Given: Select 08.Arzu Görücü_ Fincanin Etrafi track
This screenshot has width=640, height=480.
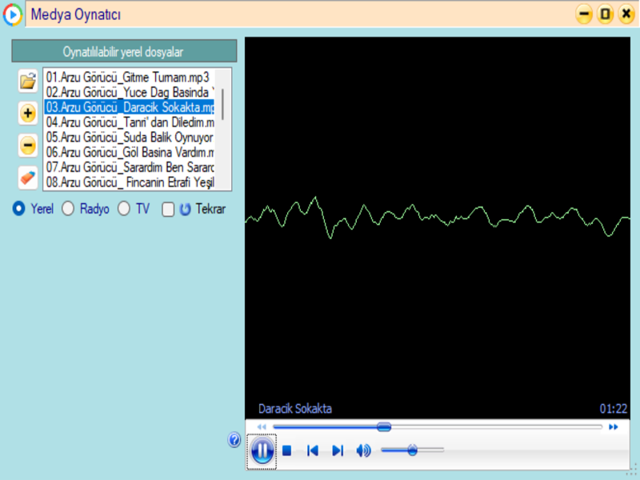Looking at the screenshot, I should pos(129,182).
